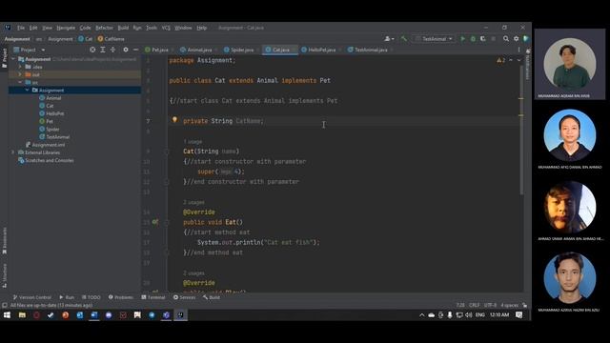Open Project panel options gear
Image resolution: width=610 pixels, height=343 pixels.
[x=126, y=50]
